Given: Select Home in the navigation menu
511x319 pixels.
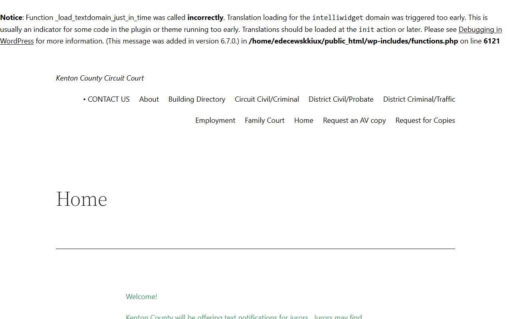Looking at the screenshot, I should [x=303, y=120].
